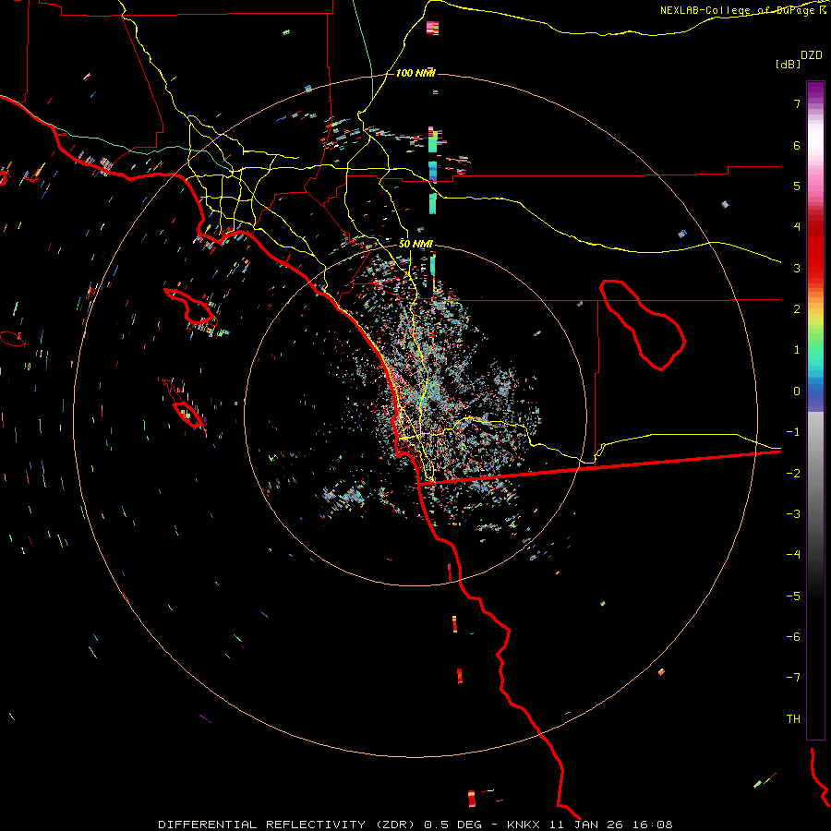Click the "5" value on color scale
831x831 pixels.
(797, 187)
